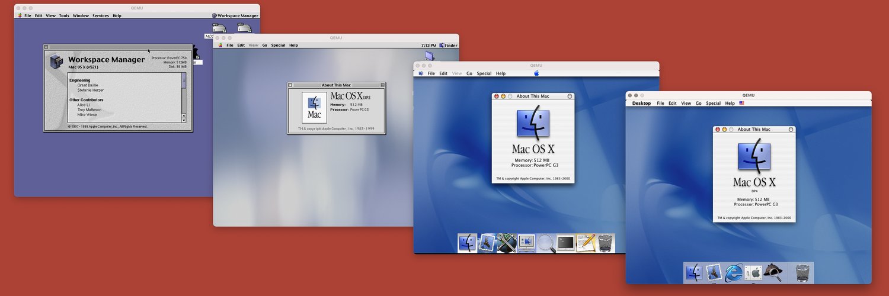This screenshot has height=296, width=889.
Task: Click the name Grant Baillie in credits
Action: pyautogui.click(x=88, y=85)
